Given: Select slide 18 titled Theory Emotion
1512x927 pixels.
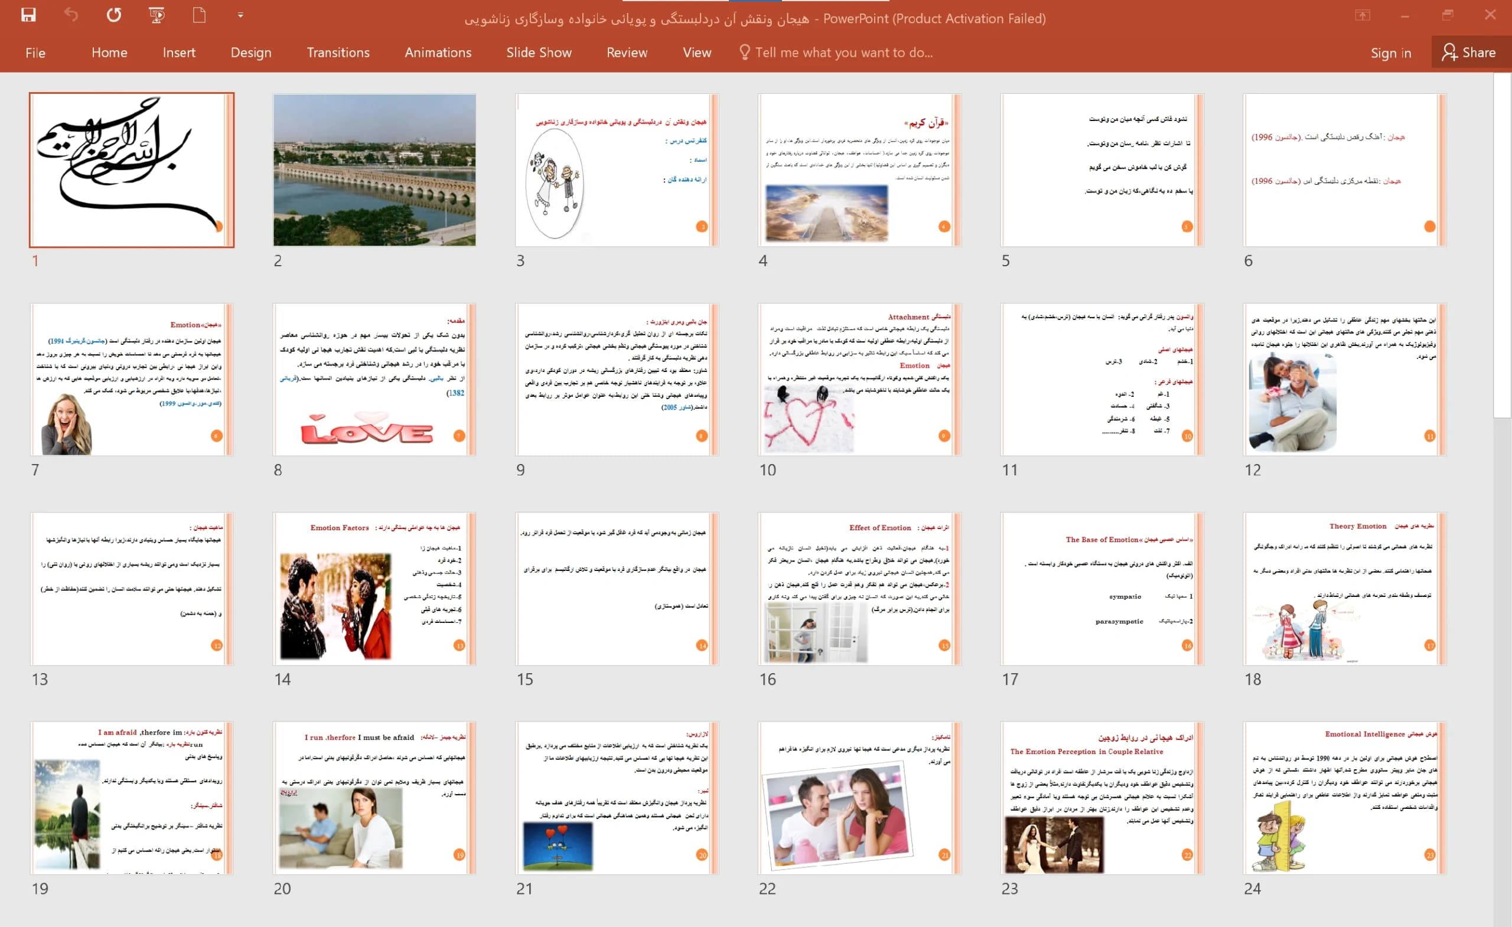Looking at the screenshot, I should (1344, 589).
